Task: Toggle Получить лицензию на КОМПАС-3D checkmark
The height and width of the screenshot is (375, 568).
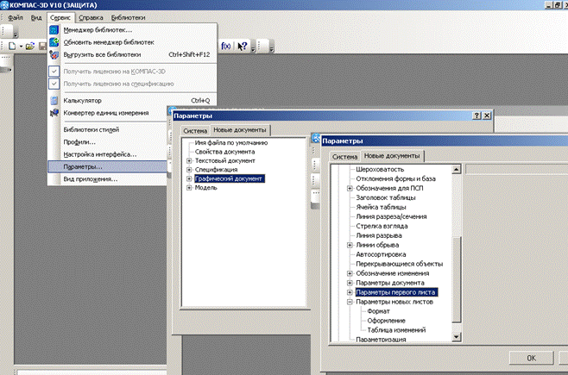Action: pyautogui.click(x=54, y=72)
